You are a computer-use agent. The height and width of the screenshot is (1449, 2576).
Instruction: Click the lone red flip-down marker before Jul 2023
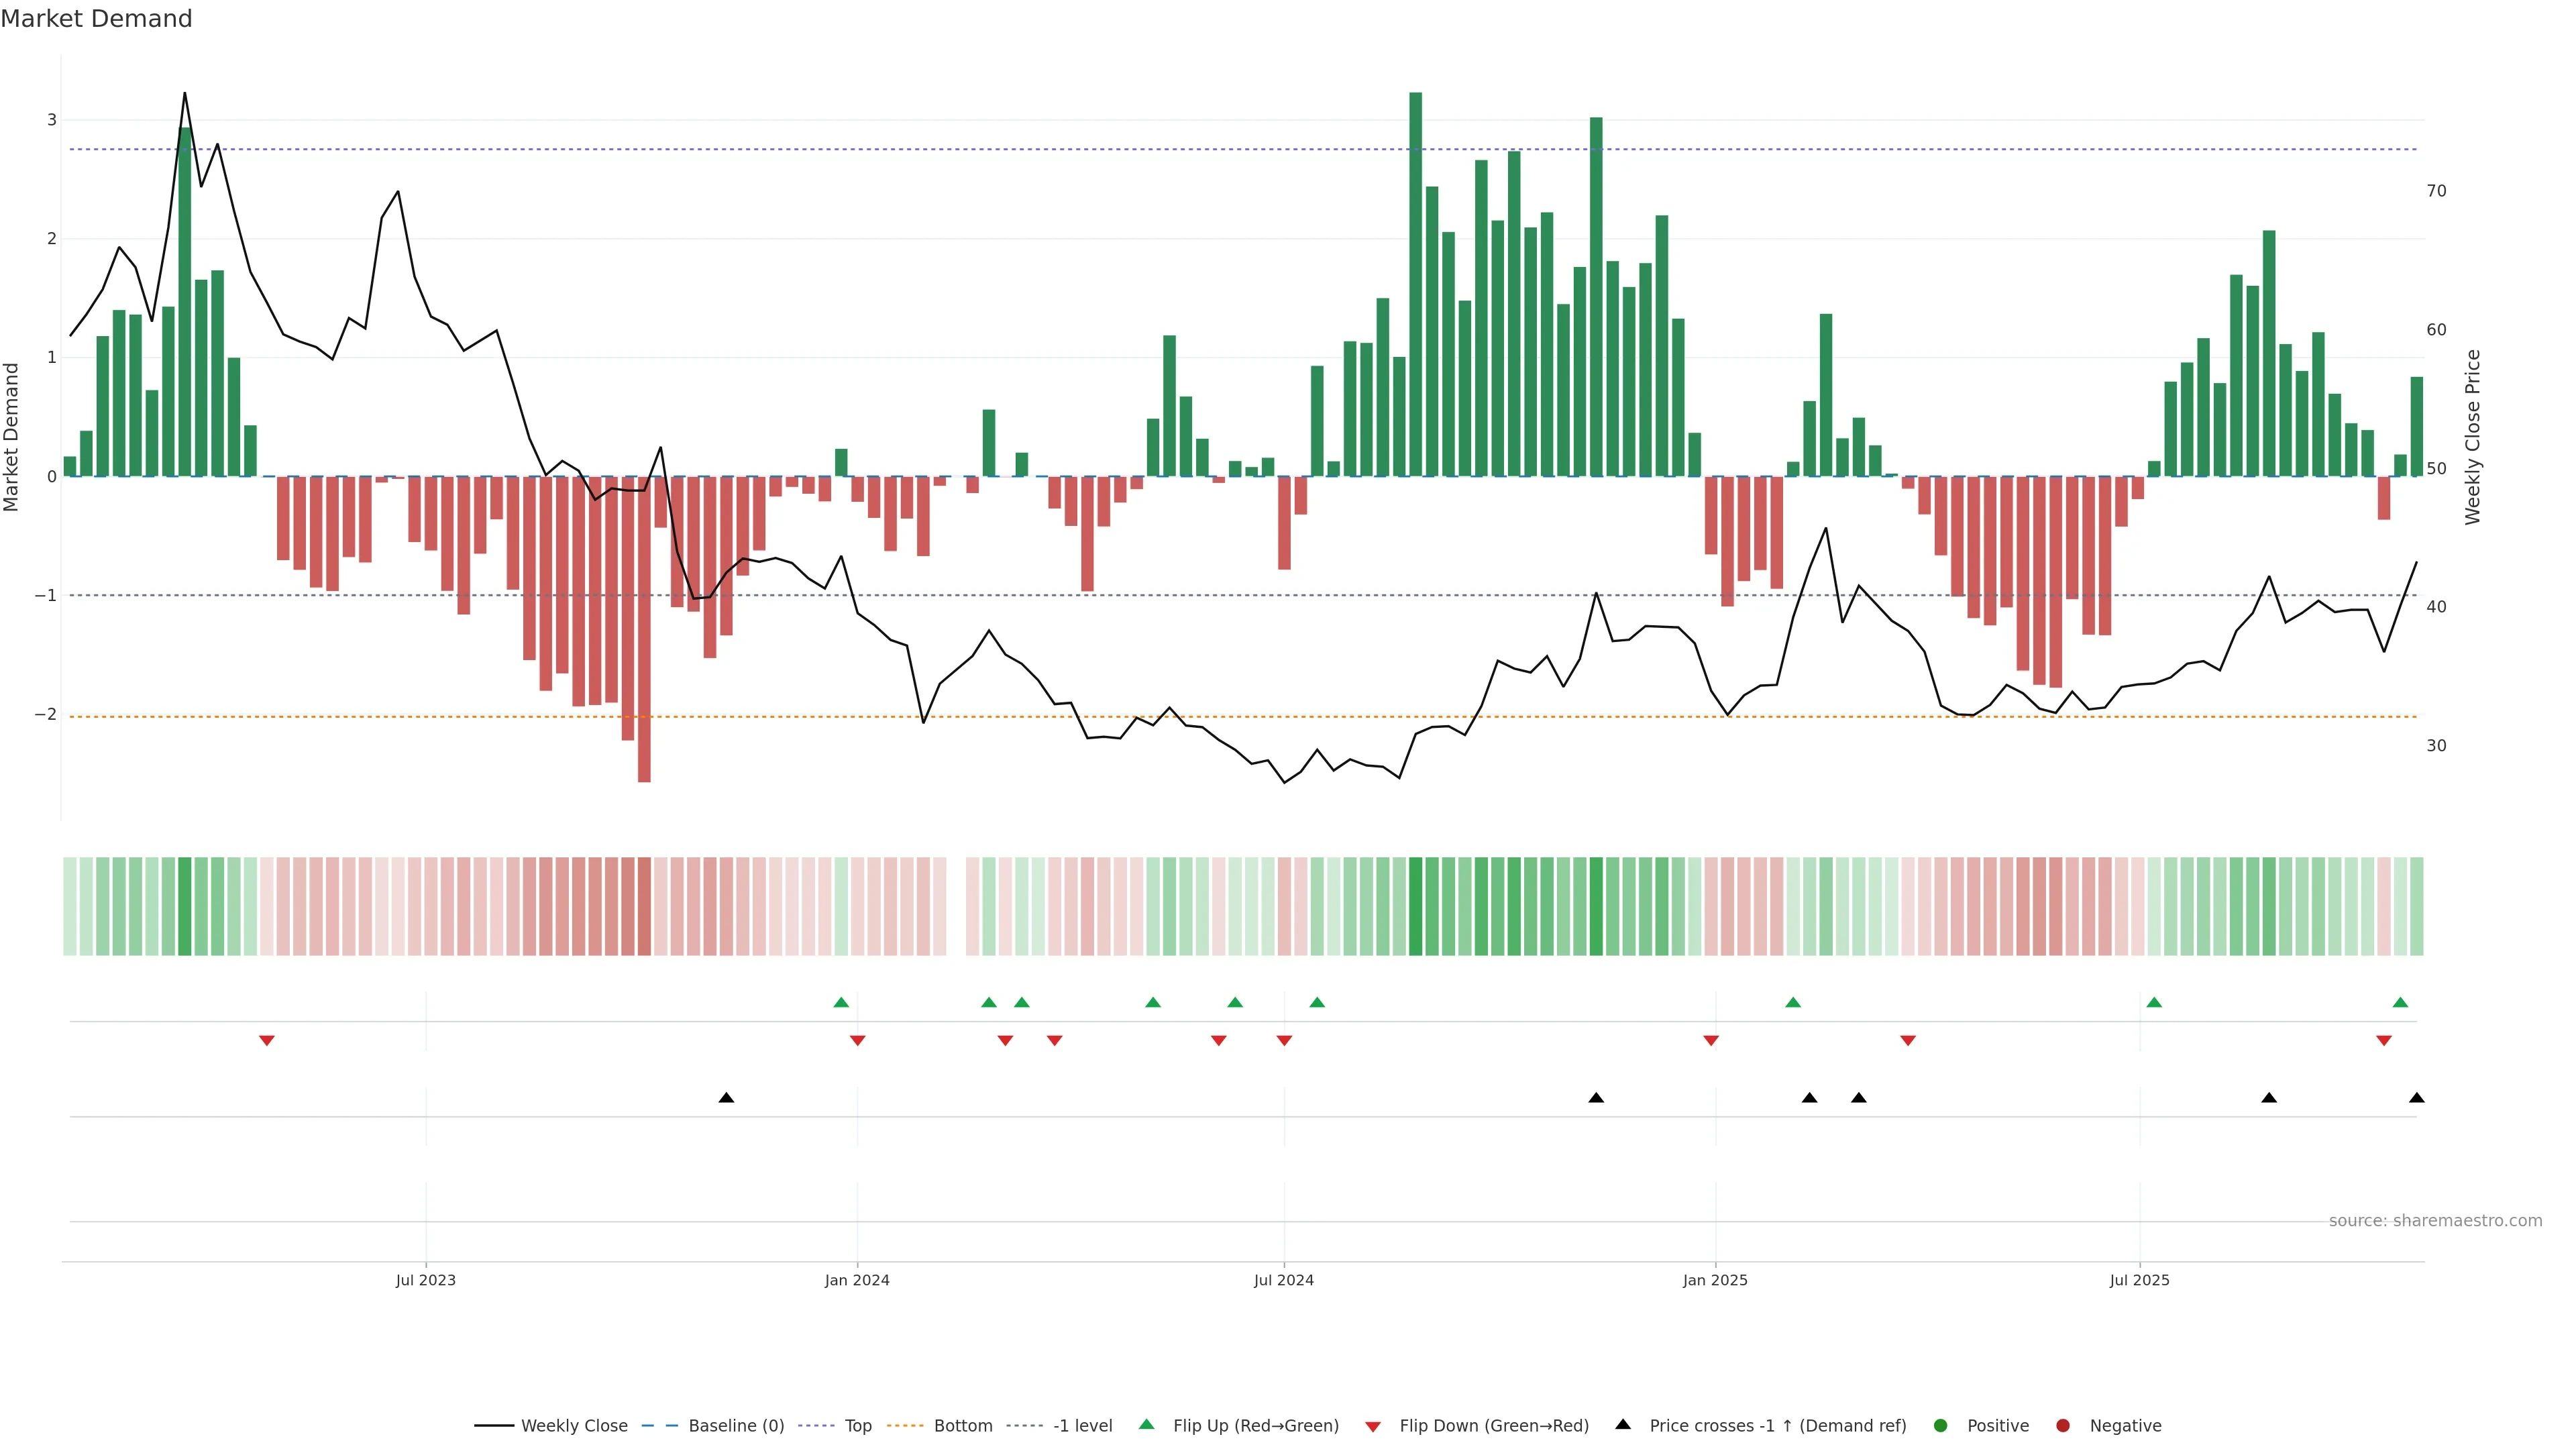267,1041
